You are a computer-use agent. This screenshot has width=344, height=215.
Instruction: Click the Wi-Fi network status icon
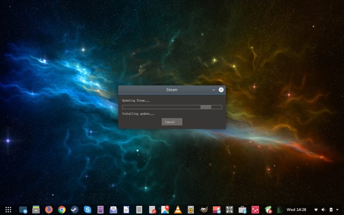pyautogui.click(x=316, y=210)
